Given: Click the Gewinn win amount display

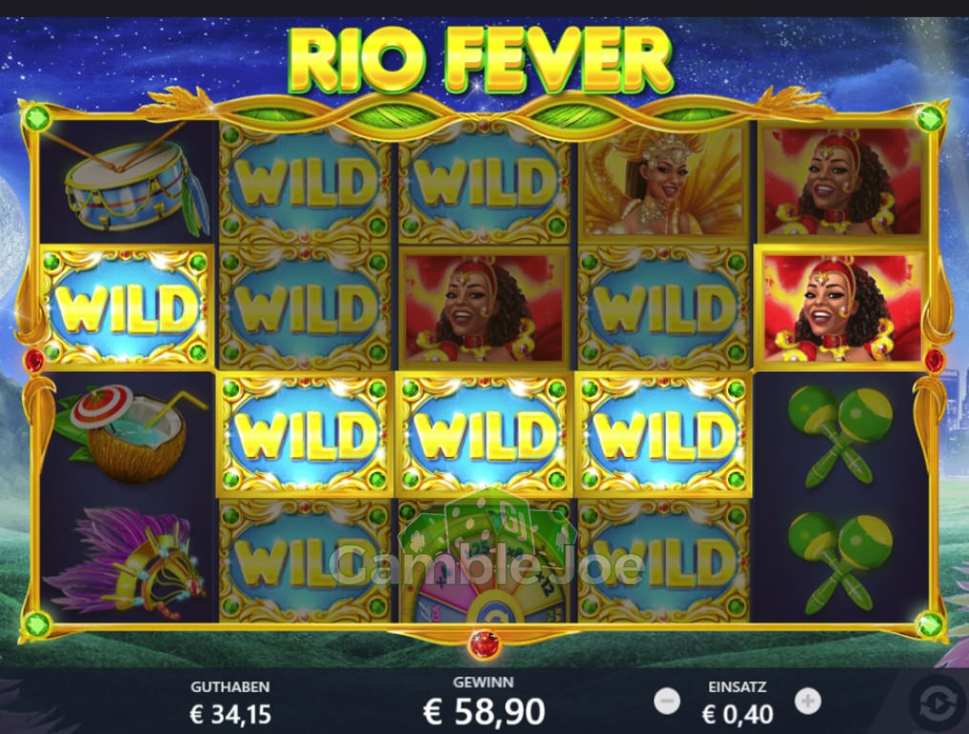Looking at the screenshot, I should click(484, 711).
